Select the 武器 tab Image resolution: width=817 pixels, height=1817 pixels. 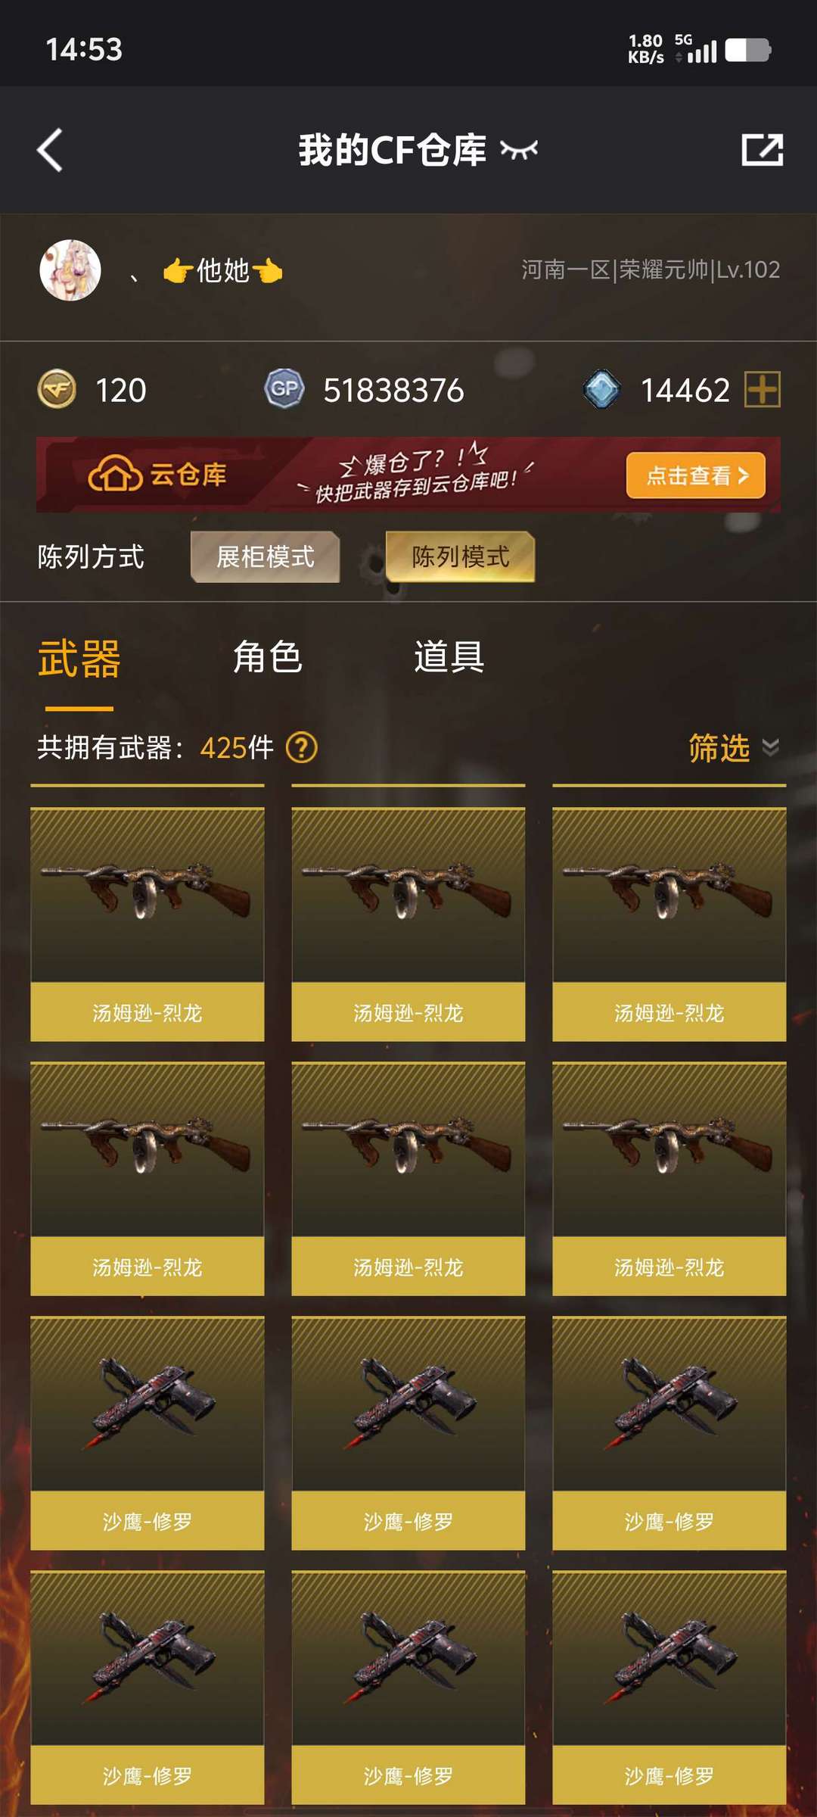coord(79,658)
